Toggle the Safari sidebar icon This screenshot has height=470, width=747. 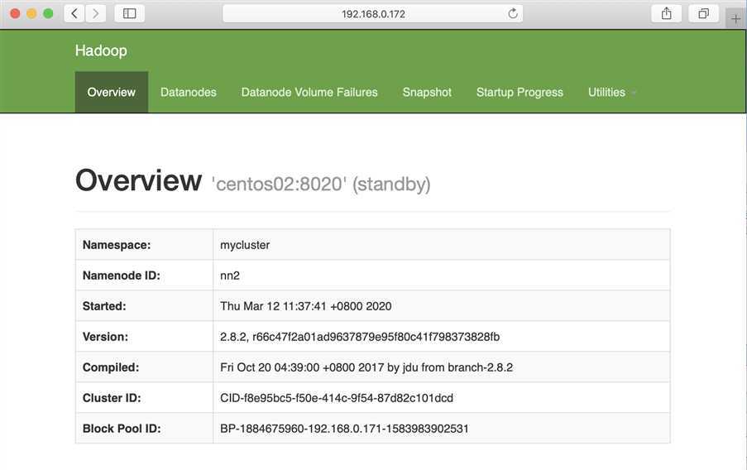[x=129, y=13]
